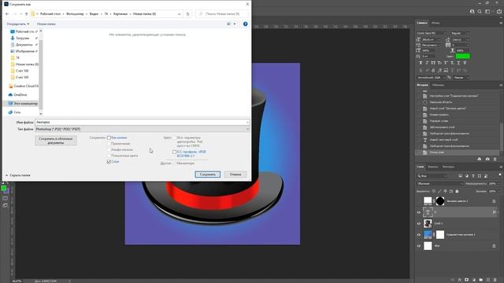Change the view mode icon in the save dialog
The width and height of the screenshot is (504, 283).
coord(229,24)
